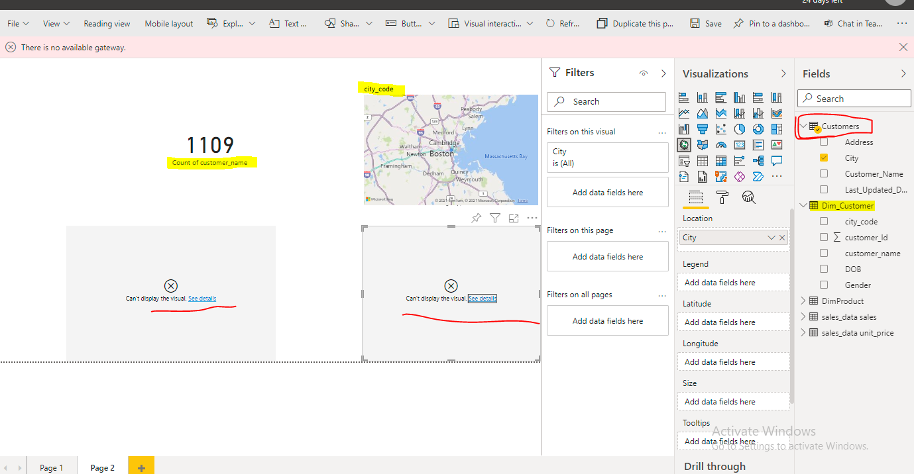
Task: Insert the slicer visualization
Action: (x=684, y=161)
